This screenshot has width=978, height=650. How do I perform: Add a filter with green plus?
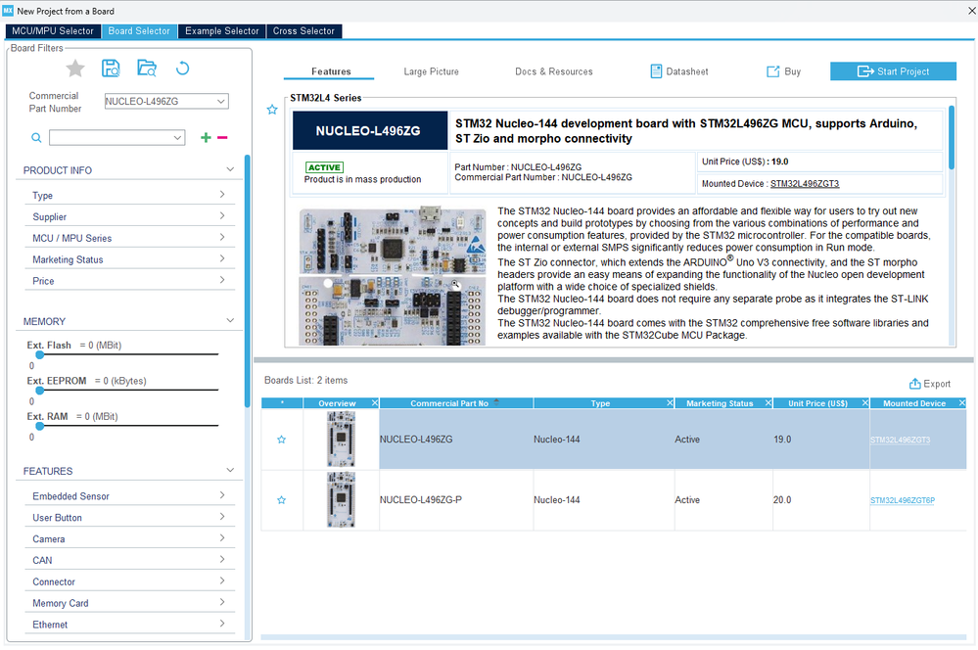click(206, 137)
